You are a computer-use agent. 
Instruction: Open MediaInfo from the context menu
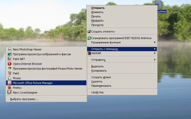coord(122,21)
